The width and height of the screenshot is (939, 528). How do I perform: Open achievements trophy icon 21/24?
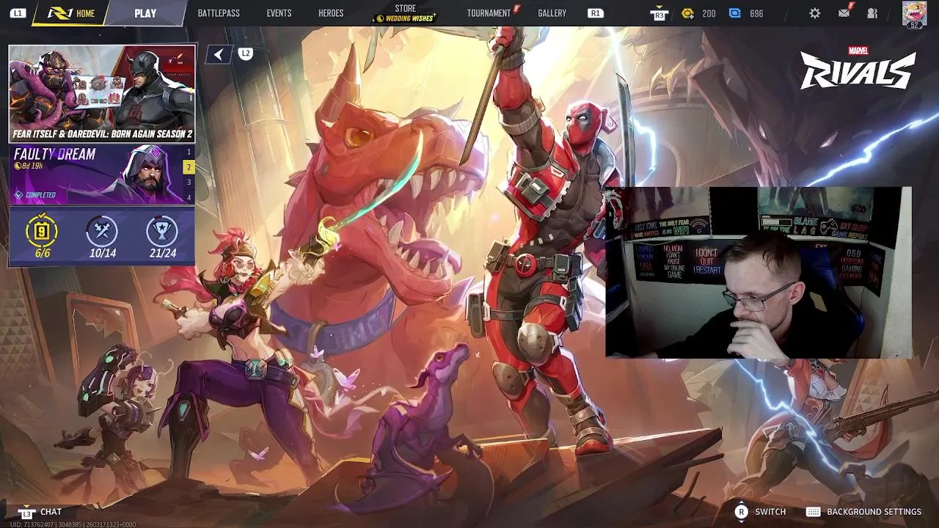click(x=162, y=232)
